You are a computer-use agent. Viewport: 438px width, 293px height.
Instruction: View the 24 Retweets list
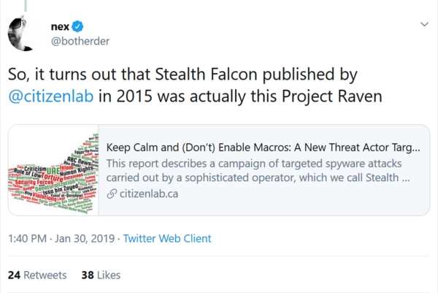pos(37,275)
